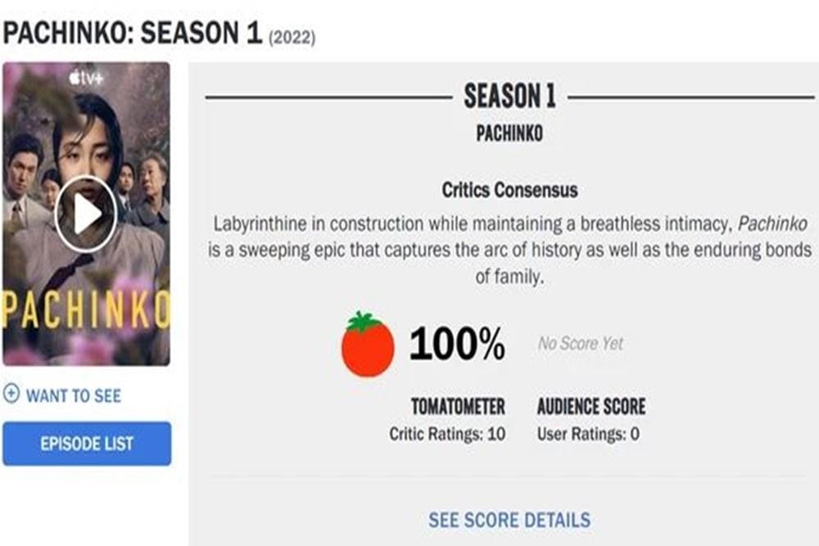Click the yellow PACHINKO title on the poster
Viewport: 819px width, 546px height.
tap(86, 309)
